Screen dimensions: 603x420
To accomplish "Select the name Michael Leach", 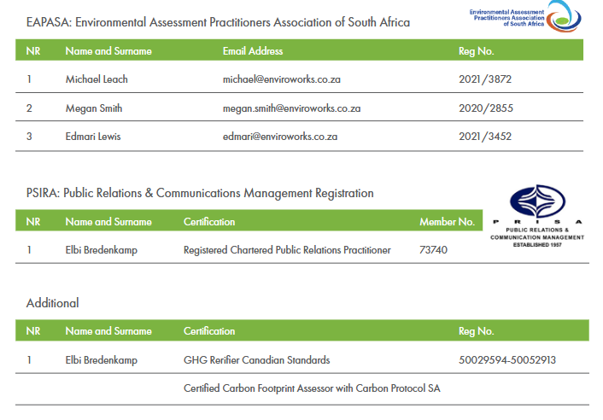I will (x=97, y=79).
